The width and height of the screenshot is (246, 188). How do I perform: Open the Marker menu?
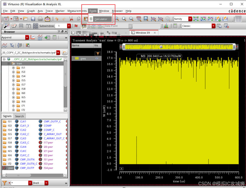60,11
